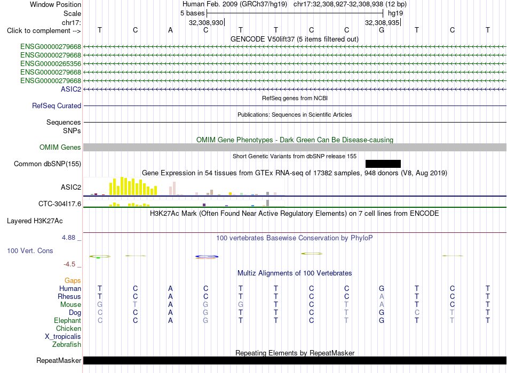The width and height of the screenshot is (507, 373).
Task: Click the chr17: ruler label
Action: pos(72,22)
